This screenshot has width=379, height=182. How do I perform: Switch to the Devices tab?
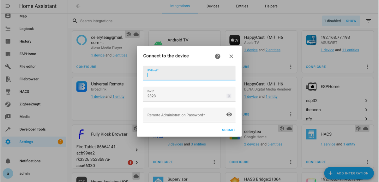[x=213, y=6]
